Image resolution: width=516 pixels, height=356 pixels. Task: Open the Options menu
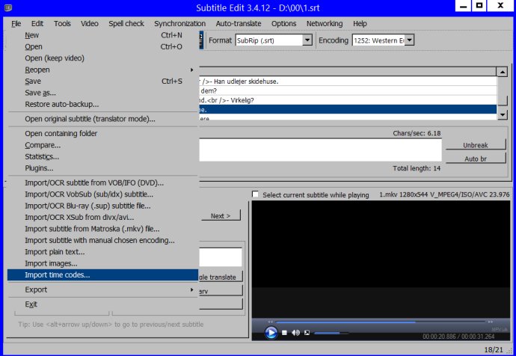tap(283, 24)
